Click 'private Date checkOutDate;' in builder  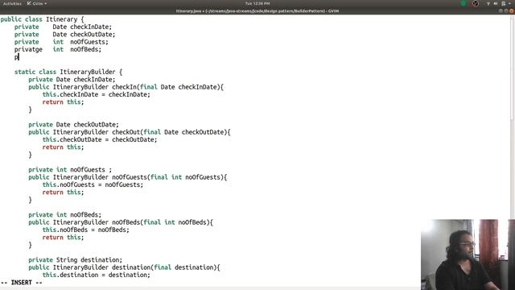pos(73,125)
